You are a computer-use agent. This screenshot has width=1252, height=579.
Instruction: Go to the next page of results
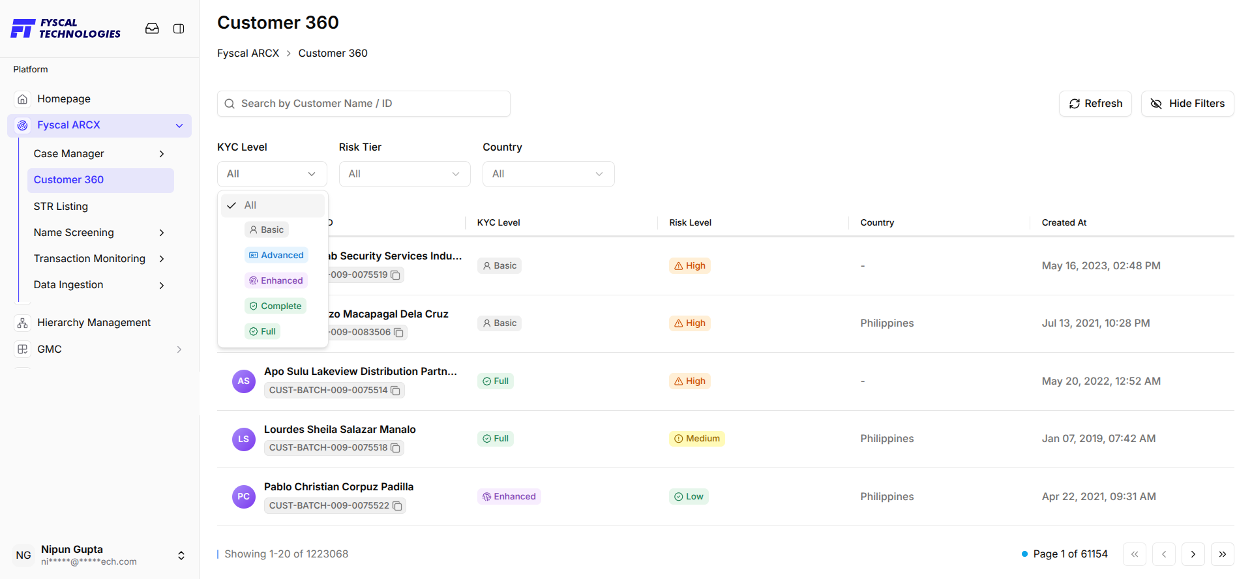click(x=1193, y=554)
